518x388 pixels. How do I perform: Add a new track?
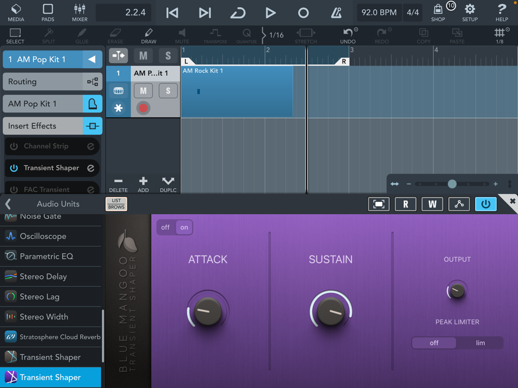[143, 185]
